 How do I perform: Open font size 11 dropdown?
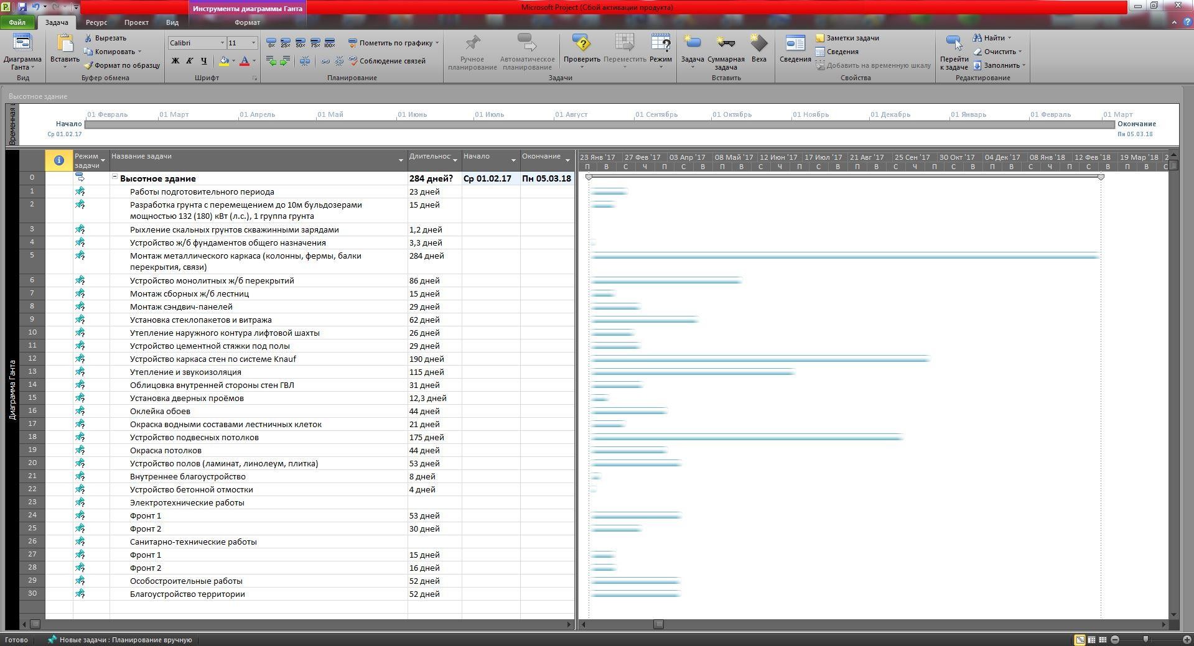[x=253, y=43]
